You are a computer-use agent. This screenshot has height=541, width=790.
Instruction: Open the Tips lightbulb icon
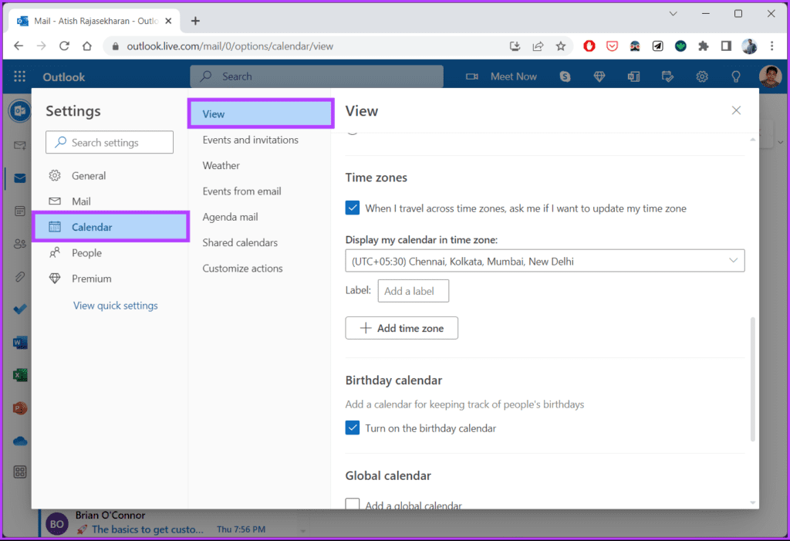(x=736, y=76)
